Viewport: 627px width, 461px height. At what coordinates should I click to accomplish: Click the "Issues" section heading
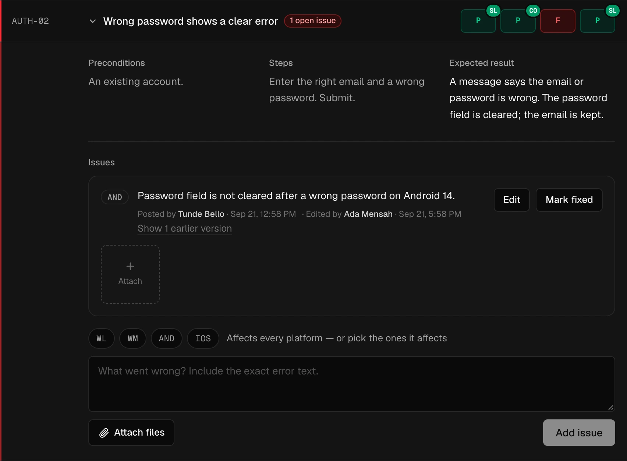point(102,162)
